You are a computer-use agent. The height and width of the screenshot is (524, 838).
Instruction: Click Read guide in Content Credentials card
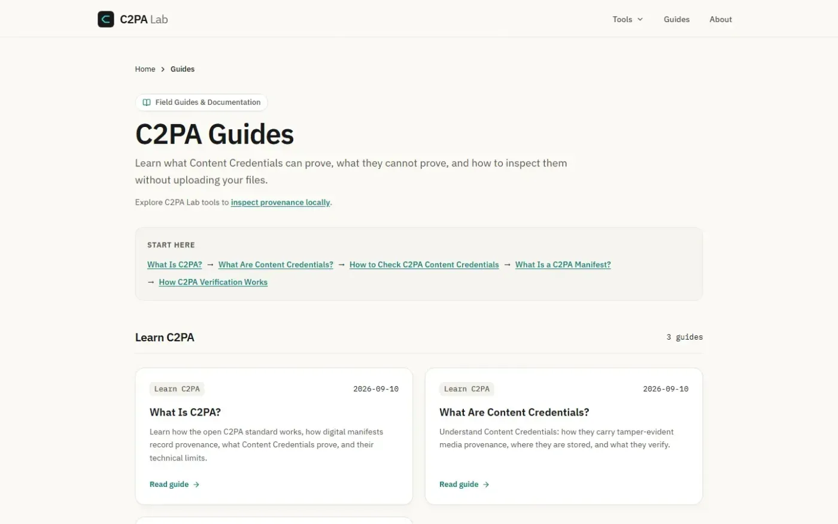click(x=464, y=484)
